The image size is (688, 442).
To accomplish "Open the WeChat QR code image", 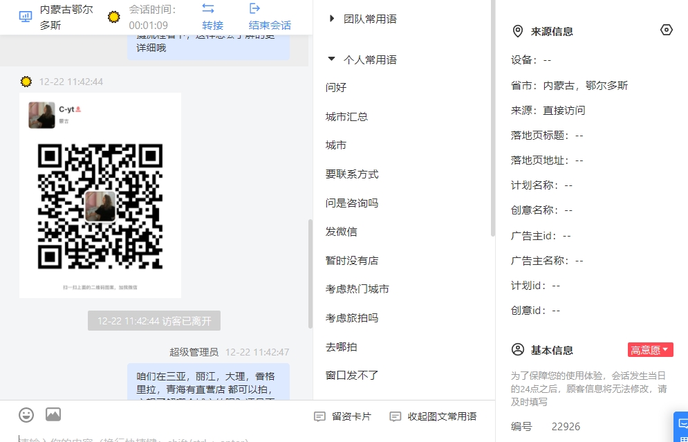I will click(x=100, y=195).
